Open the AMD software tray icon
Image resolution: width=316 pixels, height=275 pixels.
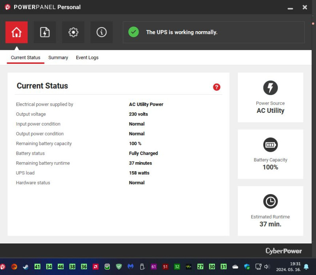[x=96, y=267]
